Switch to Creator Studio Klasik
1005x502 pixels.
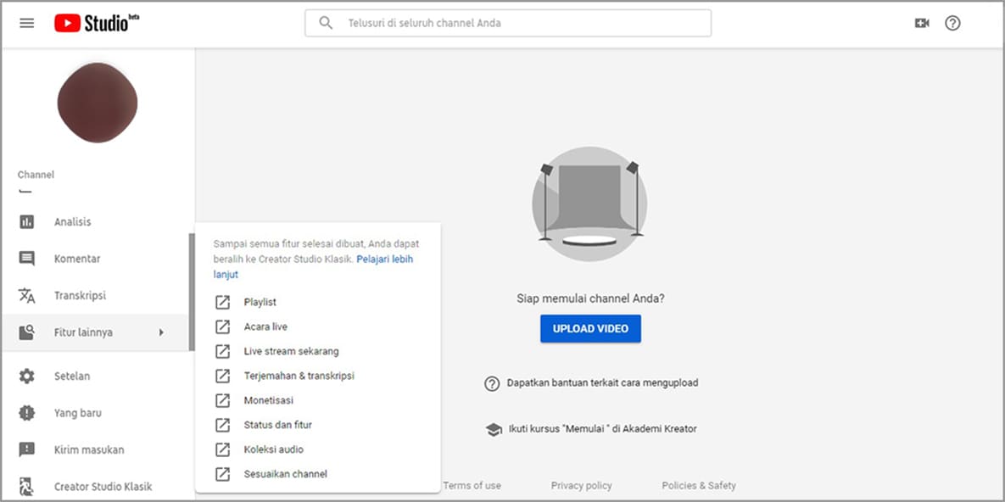coord(103,487)
